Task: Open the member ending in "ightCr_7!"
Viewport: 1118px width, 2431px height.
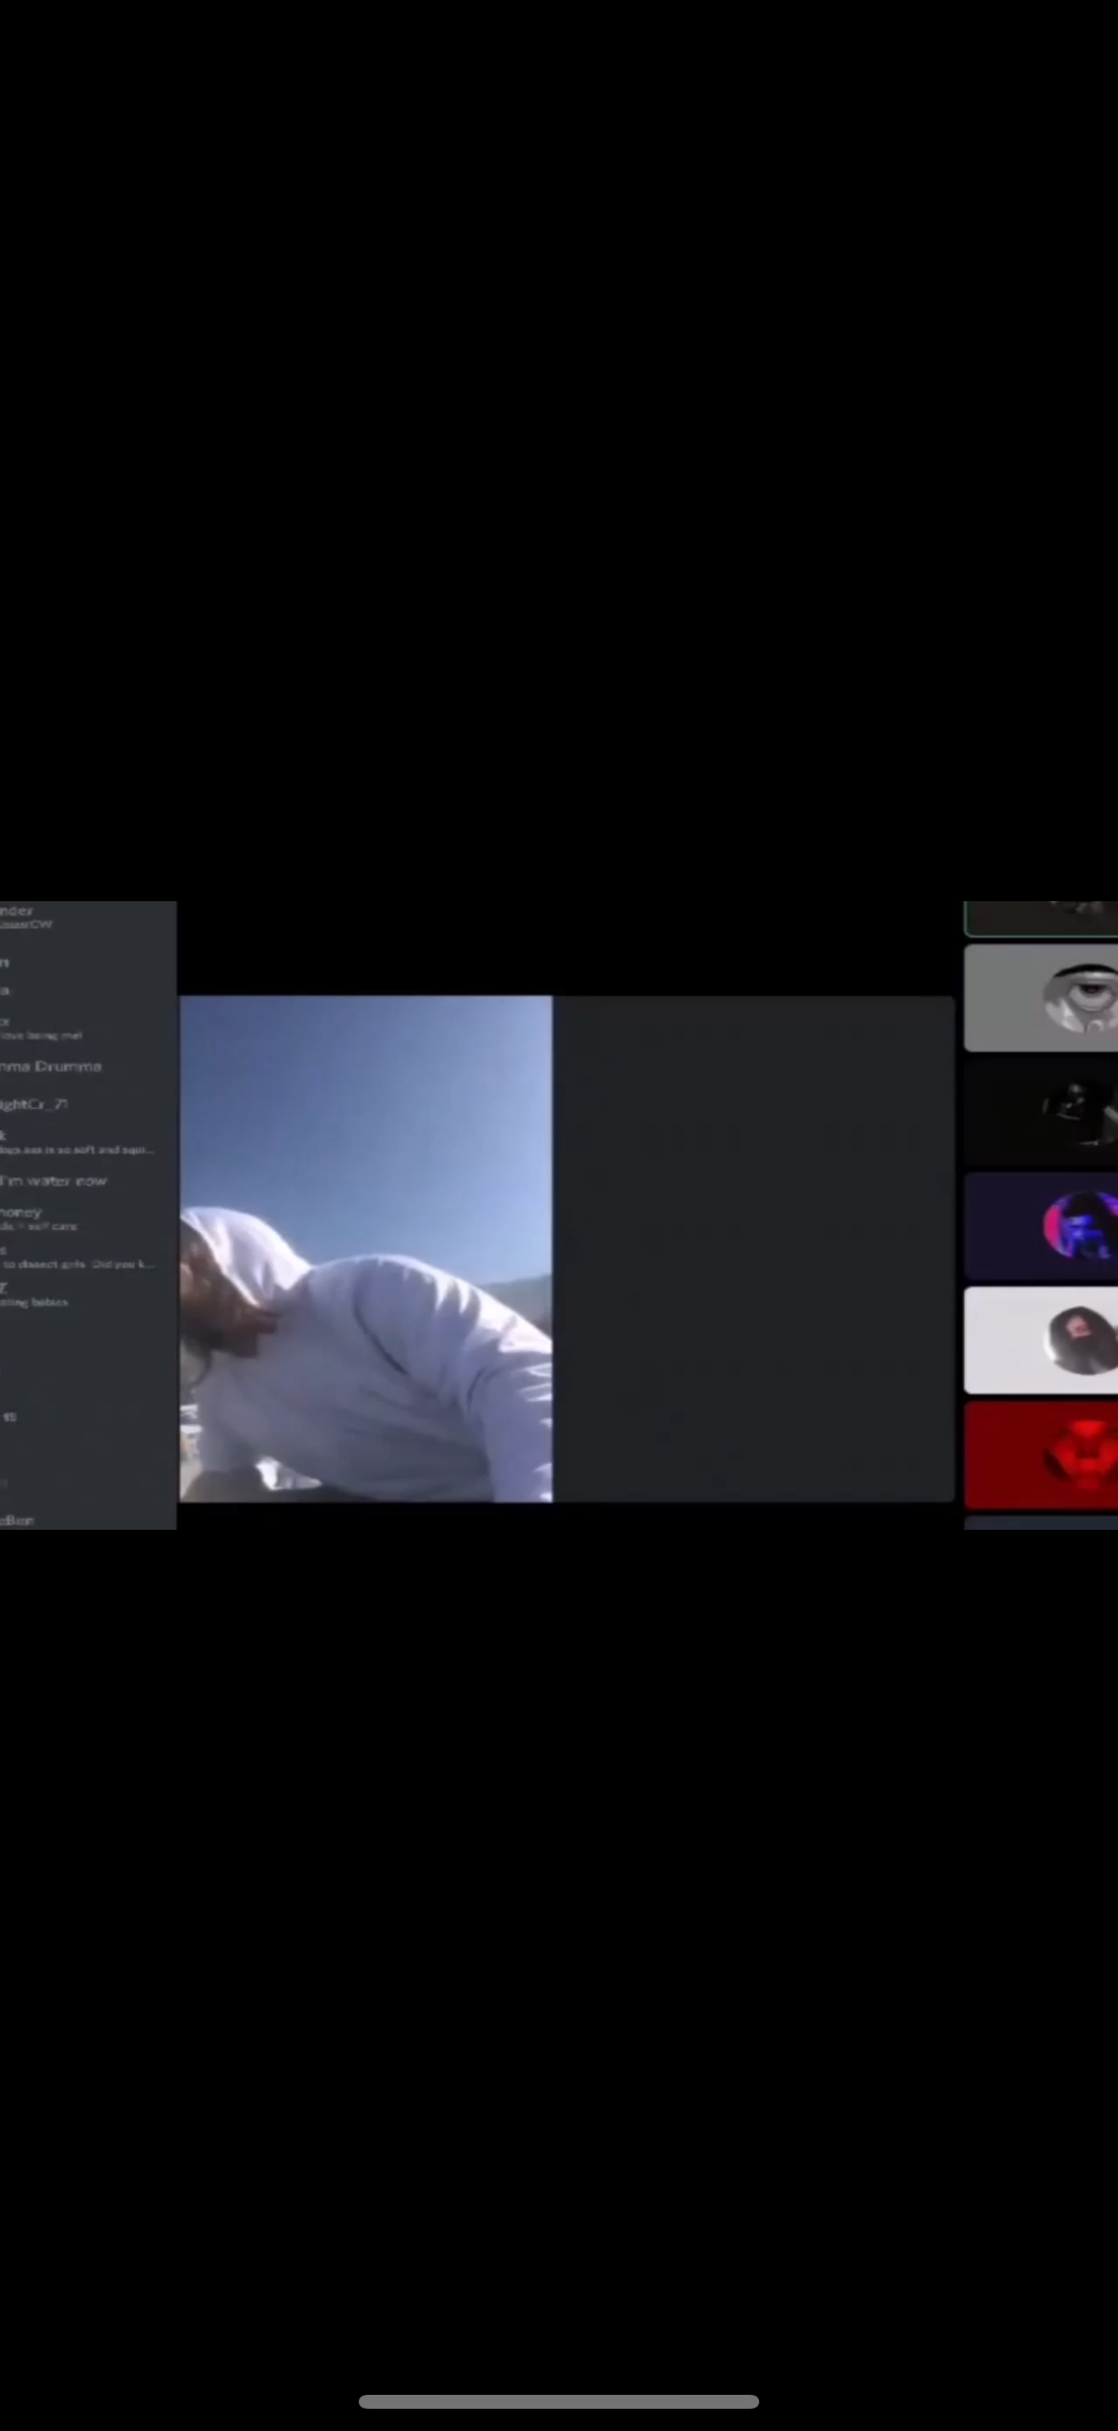Action: tap(36, 1104)
